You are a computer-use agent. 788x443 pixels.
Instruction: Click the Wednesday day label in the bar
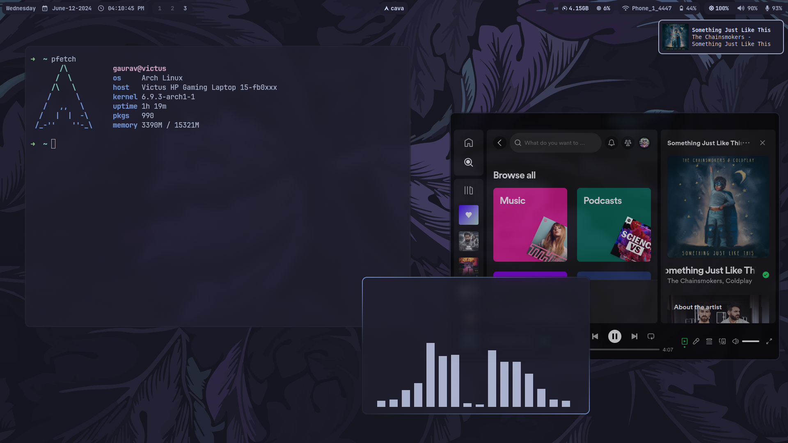click(21, 8)
